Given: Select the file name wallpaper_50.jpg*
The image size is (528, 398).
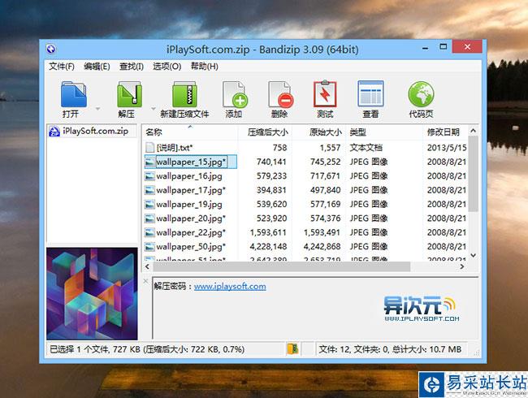Looking at the screenshot, I should 191,247.
